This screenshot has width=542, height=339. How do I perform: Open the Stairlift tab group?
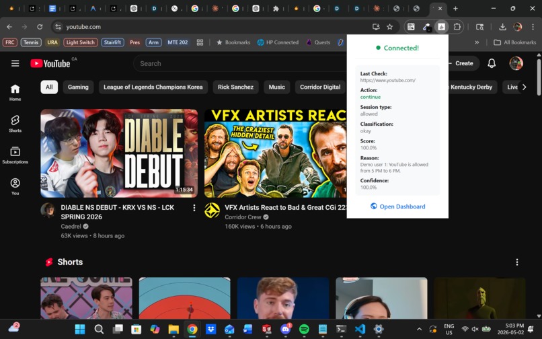click(x=112, y=42)
